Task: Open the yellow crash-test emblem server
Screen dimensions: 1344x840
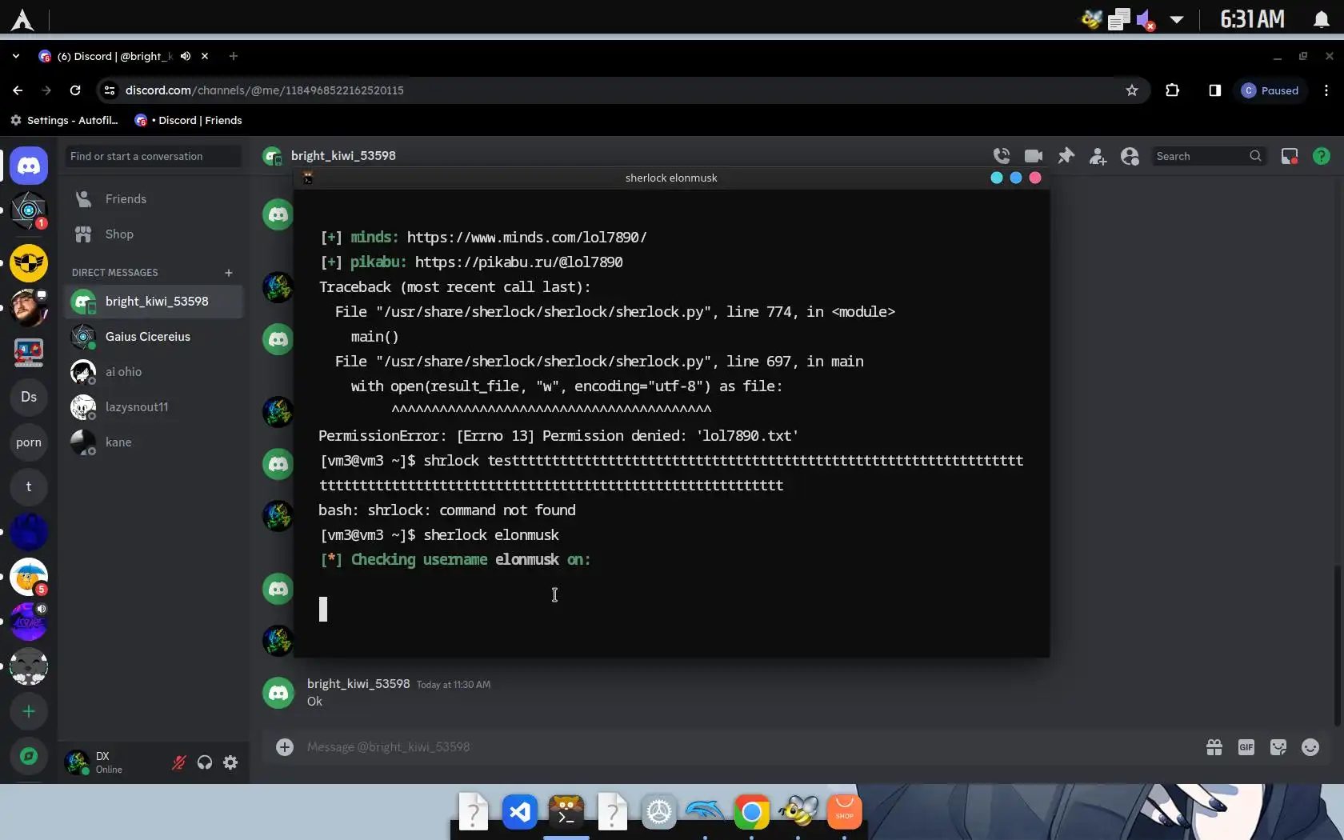Action: [29, 263]
